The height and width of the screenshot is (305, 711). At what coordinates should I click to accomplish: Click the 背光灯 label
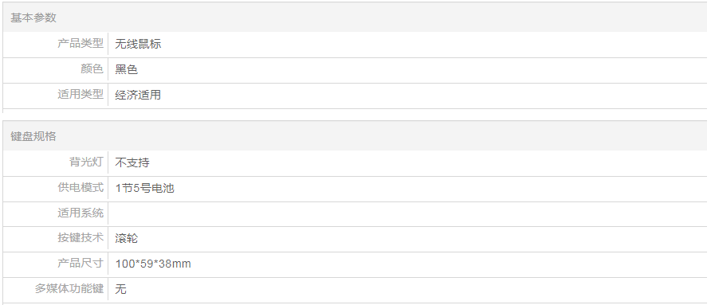pos(86,162)
